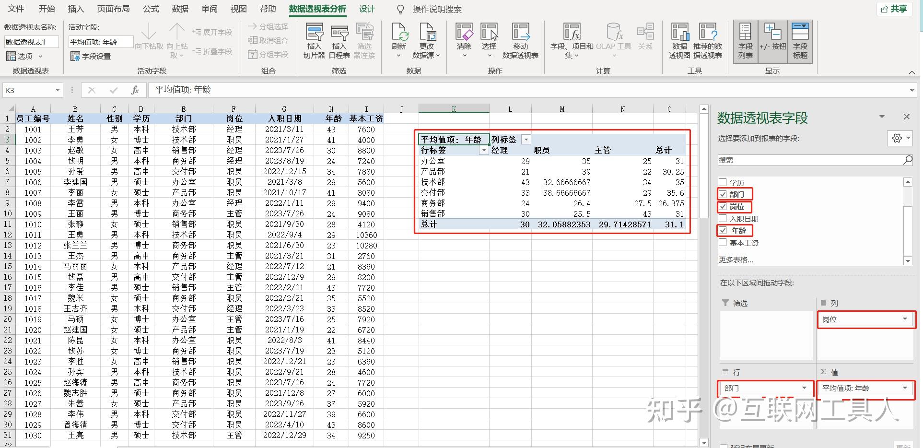Toggle the +/- expand buttons
The height and width of the screenshot is (448, 923).
coord(772,41)
